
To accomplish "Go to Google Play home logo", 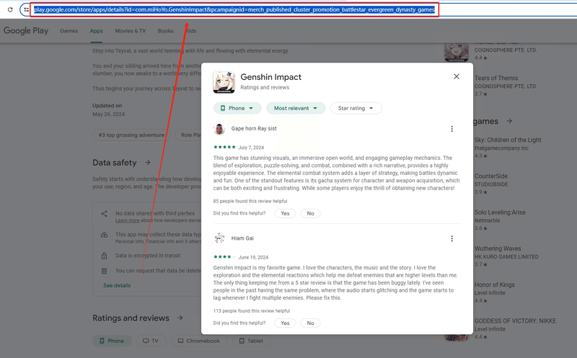I will pyautogui.click(x=26, y=31).
